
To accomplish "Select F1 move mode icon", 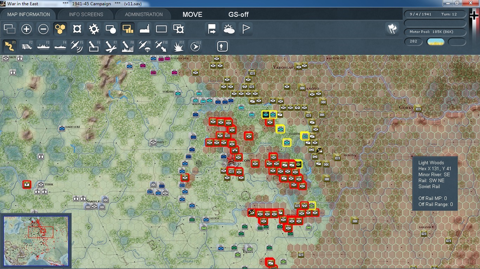I will [x=9, y=46].
